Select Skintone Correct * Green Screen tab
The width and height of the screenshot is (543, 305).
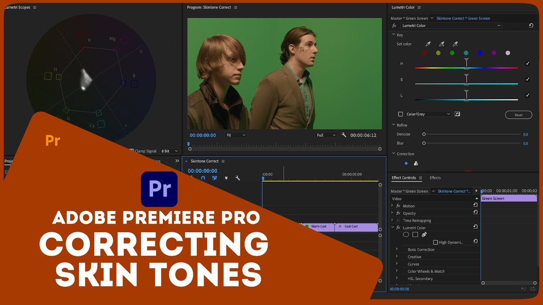pos(463,18)
